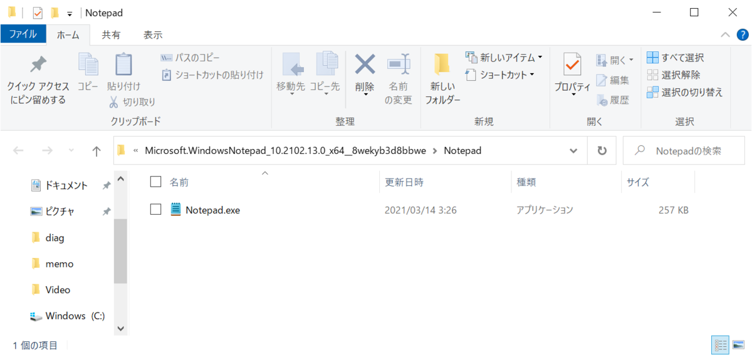Click the Delete (削除) X icon
752x355 pixels.
pos(365,64)
